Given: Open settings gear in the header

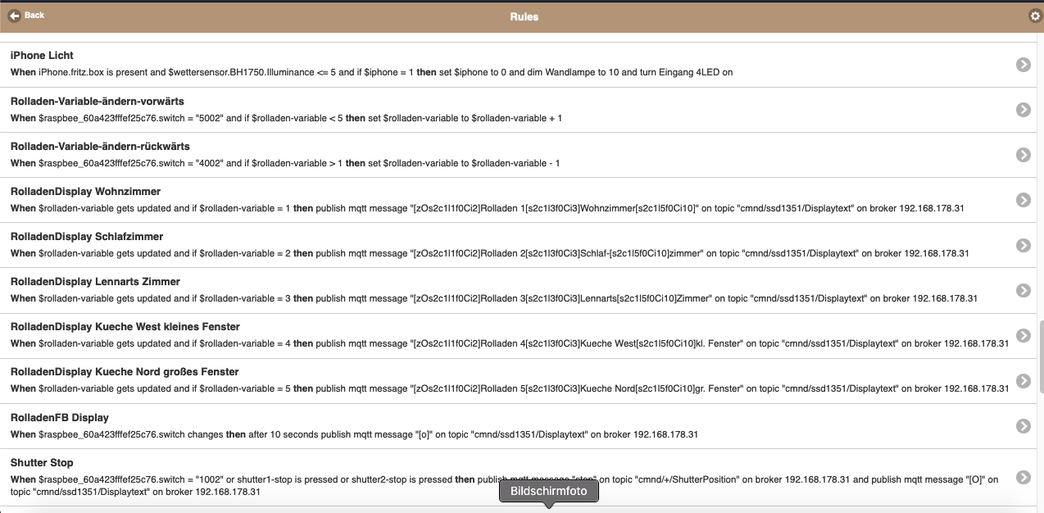Looking at the screenshot, I should tap(1035, 16).
